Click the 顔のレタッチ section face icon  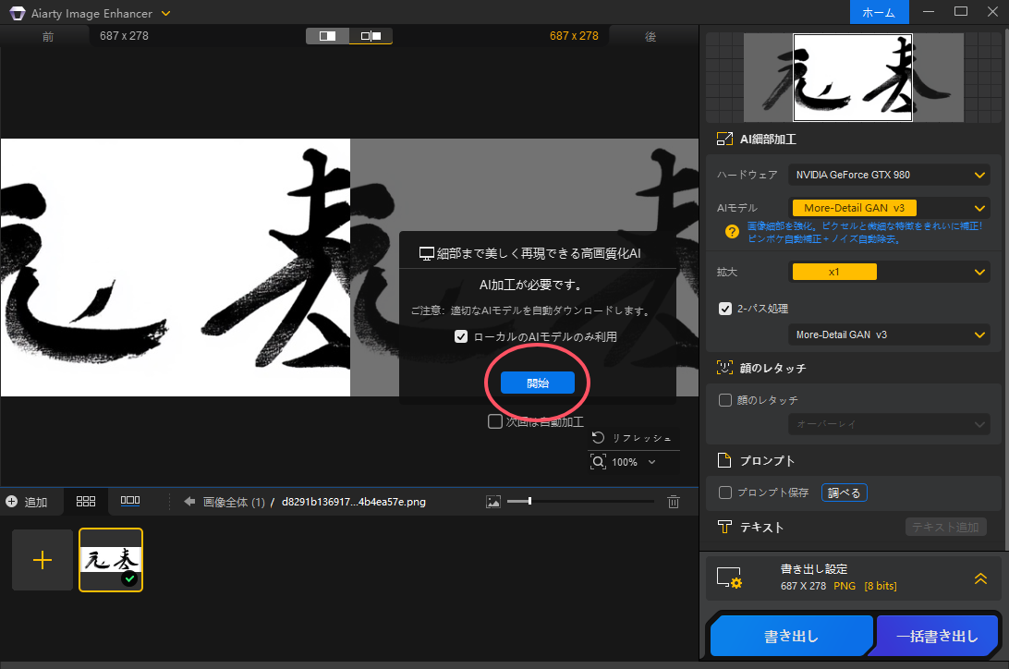click(x=724, y=368)
